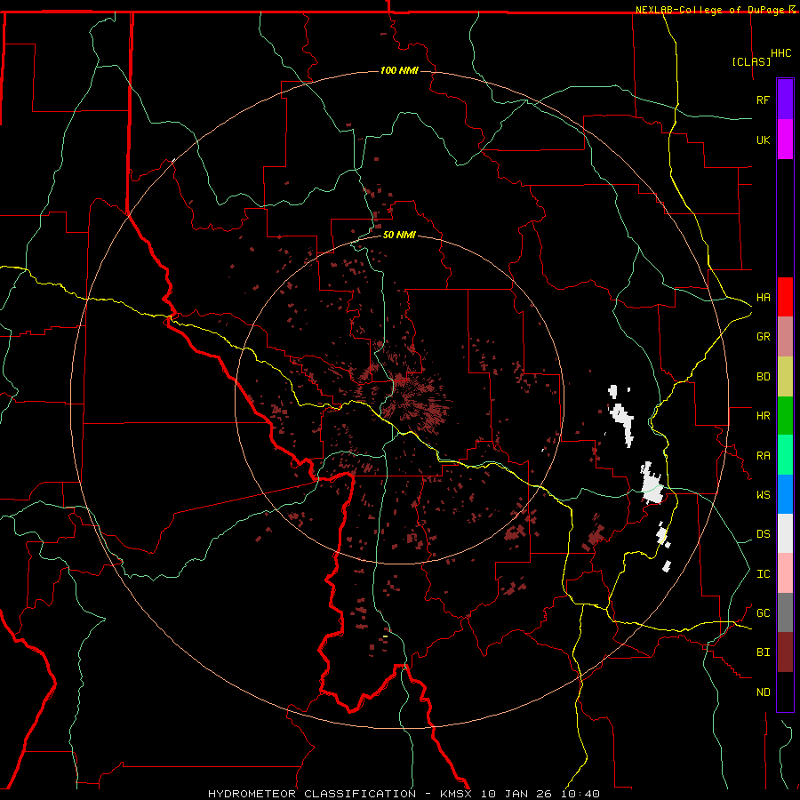Click the HA red legend swatch

tap(785, 297)
